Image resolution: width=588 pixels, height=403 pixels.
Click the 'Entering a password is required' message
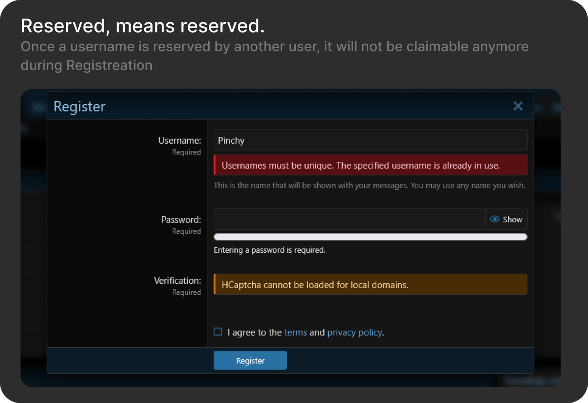click(x=269, y=250)
